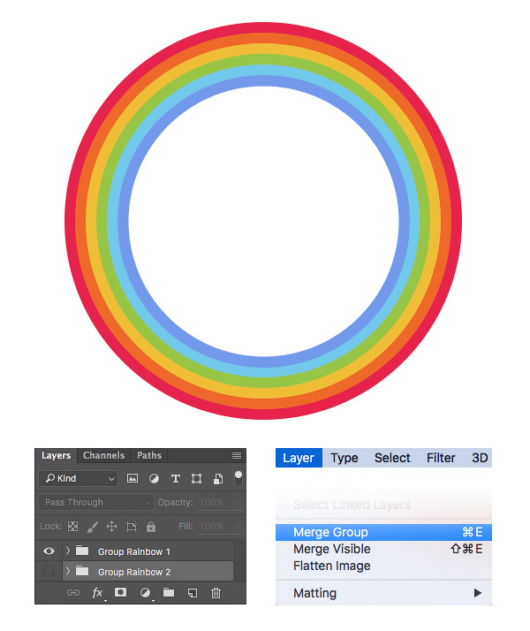Filter layers by type layers icon
Screen dimensions: 530x631
point(175,478)
